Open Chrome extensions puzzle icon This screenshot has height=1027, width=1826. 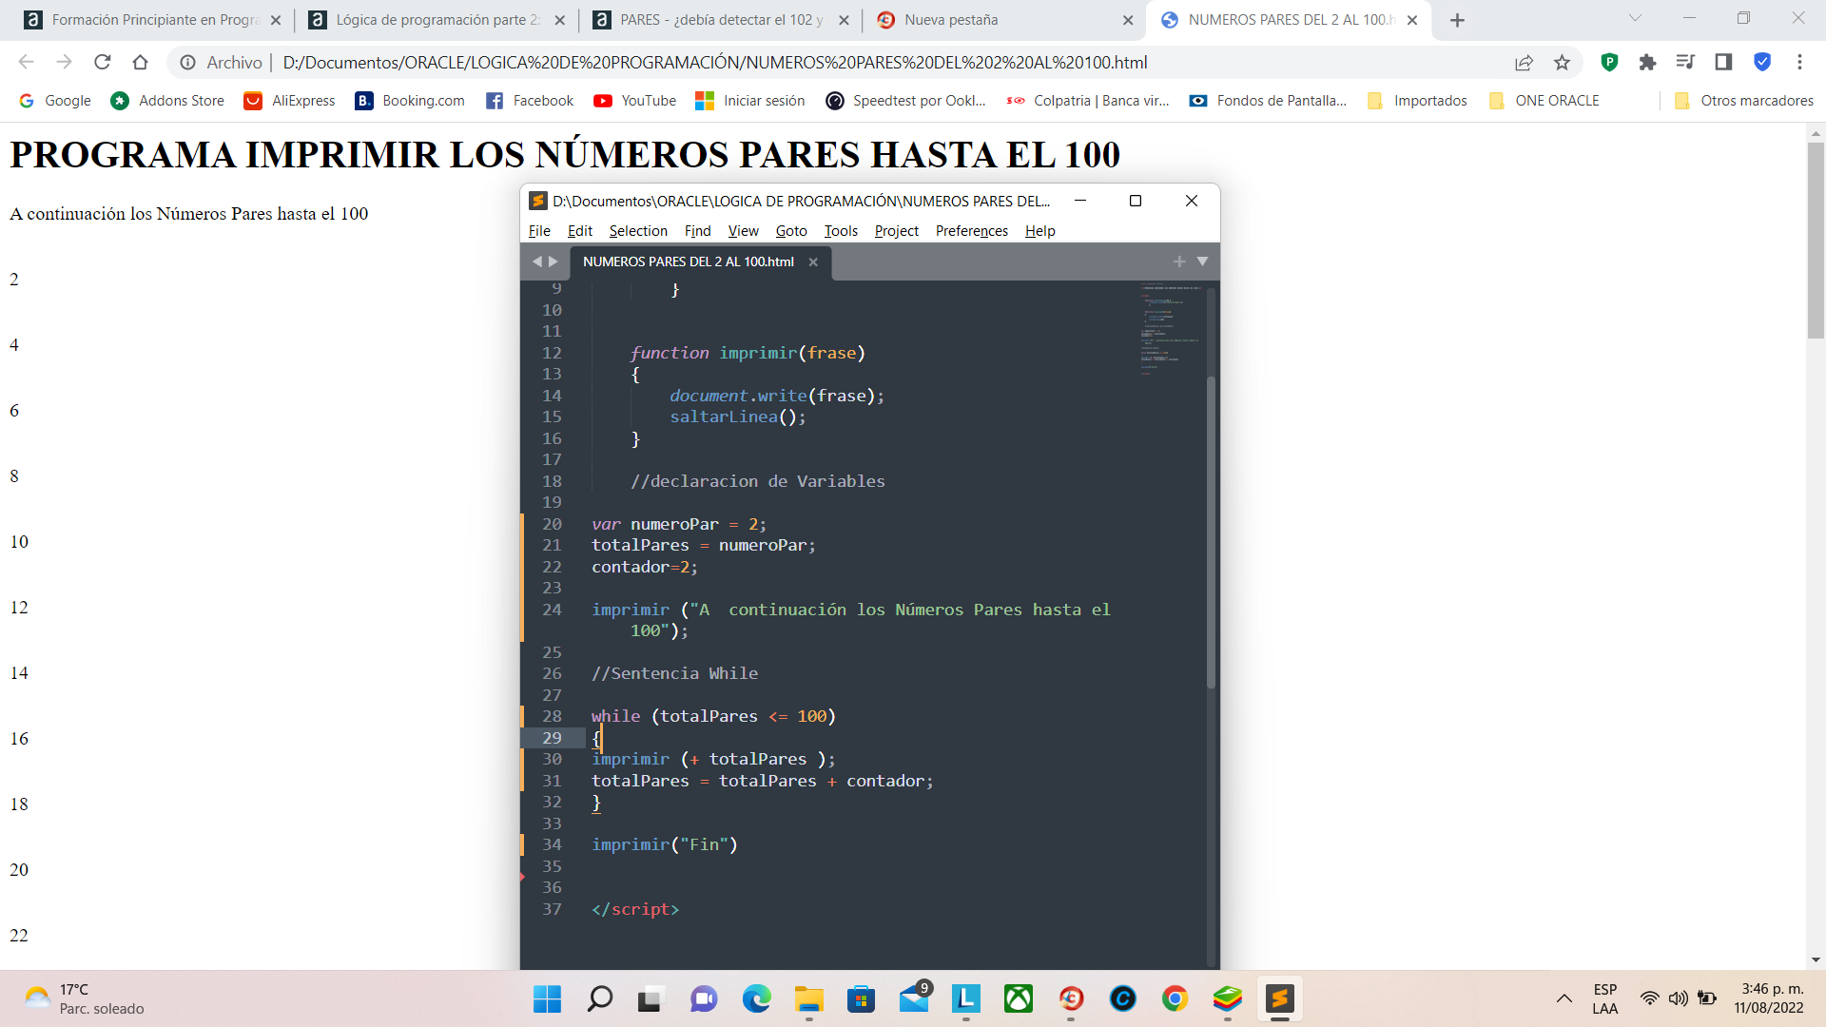click(1647, 62)
